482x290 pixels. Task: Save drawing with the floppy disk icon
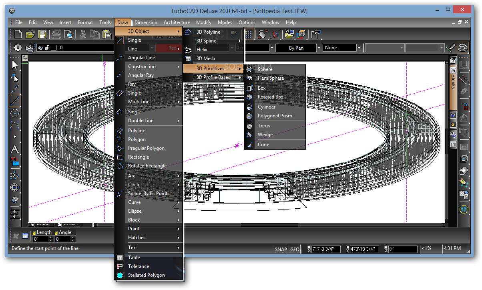(x=42, y=34)
